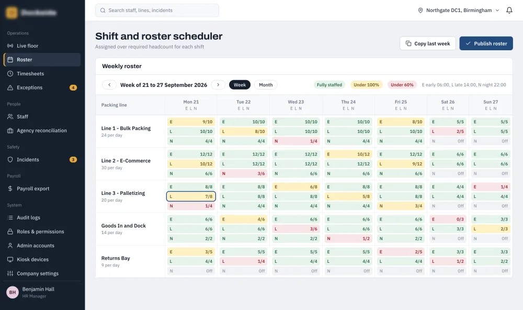Image resolution: width=523 pixels, height=310 pixels.
Task: Select Goods In Sunday late 2/3 cell
Action: click(x=491, y=229)
